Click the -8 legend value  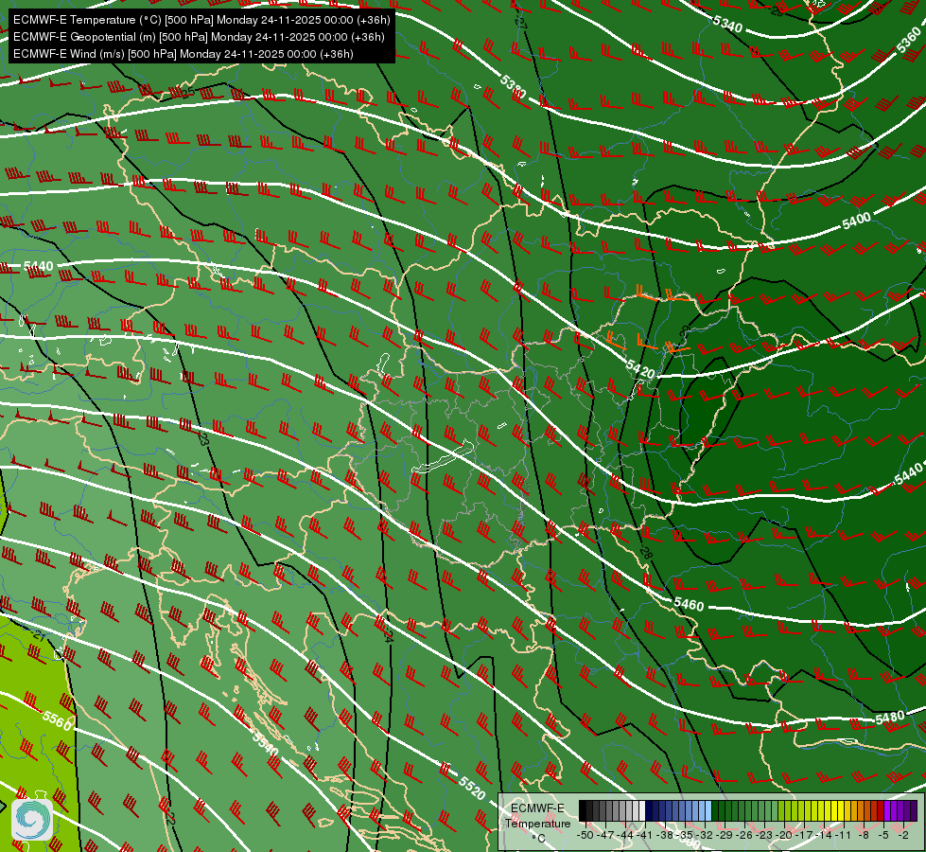[x=864, y=836]
